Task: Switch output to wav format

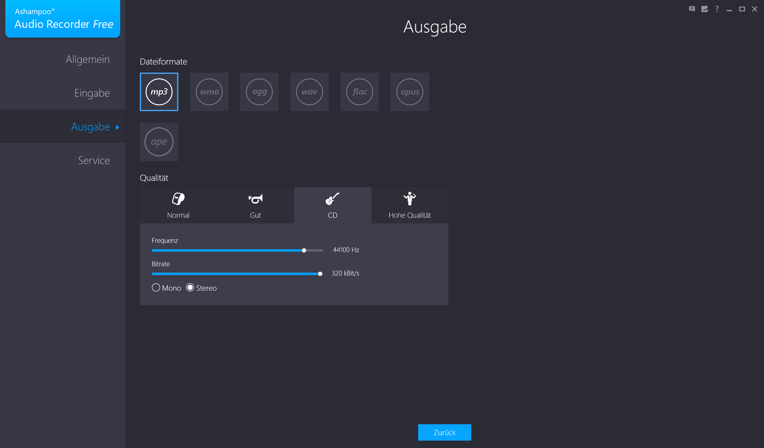Action: (309, 92)
